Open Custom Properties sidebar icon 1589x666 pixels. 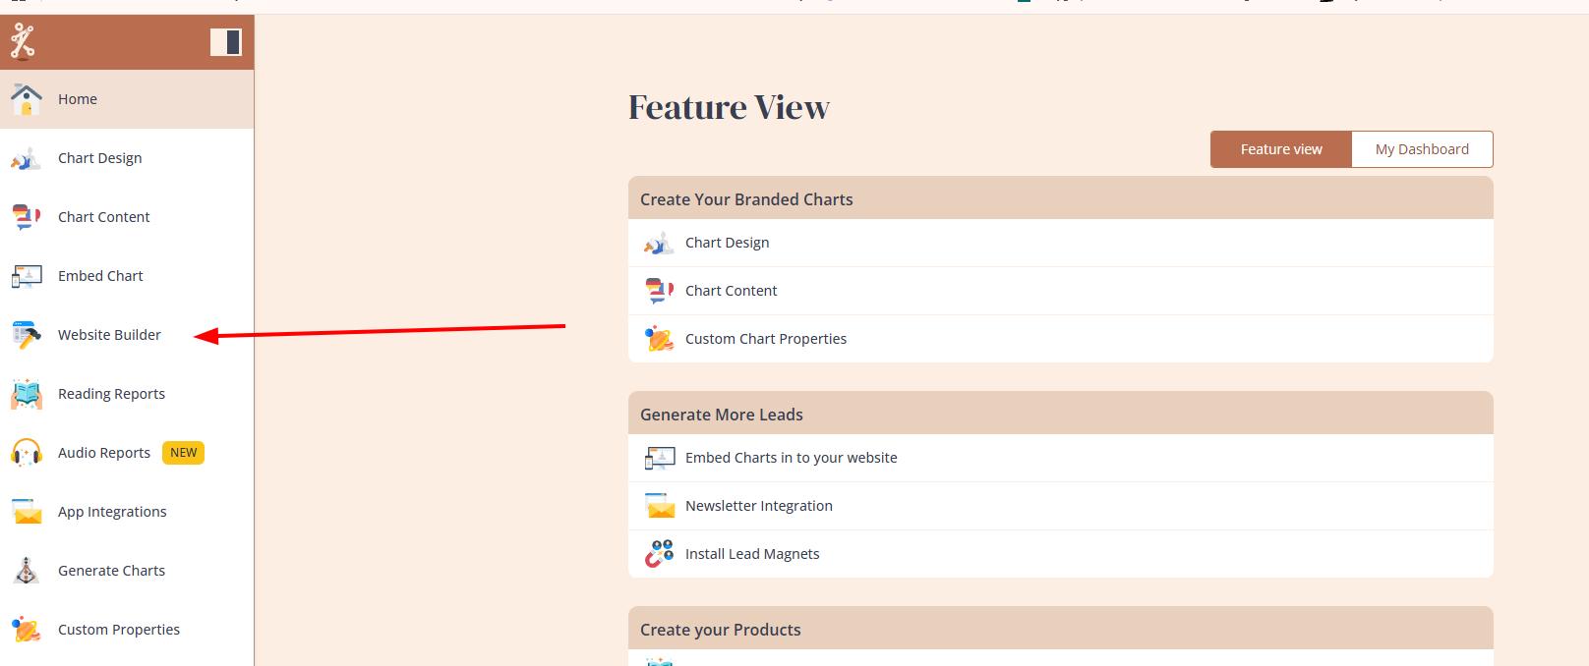pos(27,630)
